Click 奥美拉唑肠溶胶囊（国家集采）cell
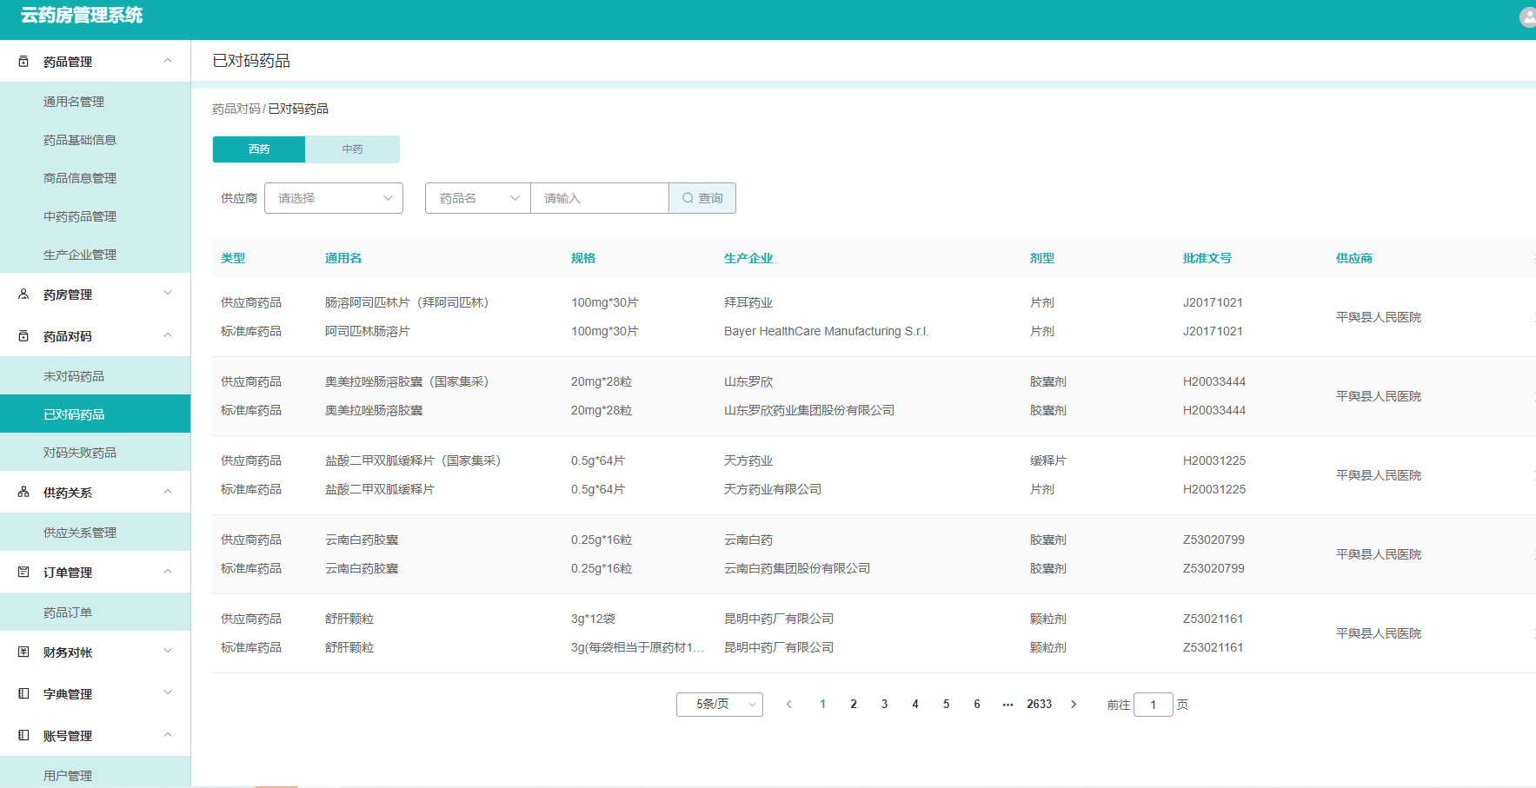Screen dimensions: 1536x788 tap(410, 381)
